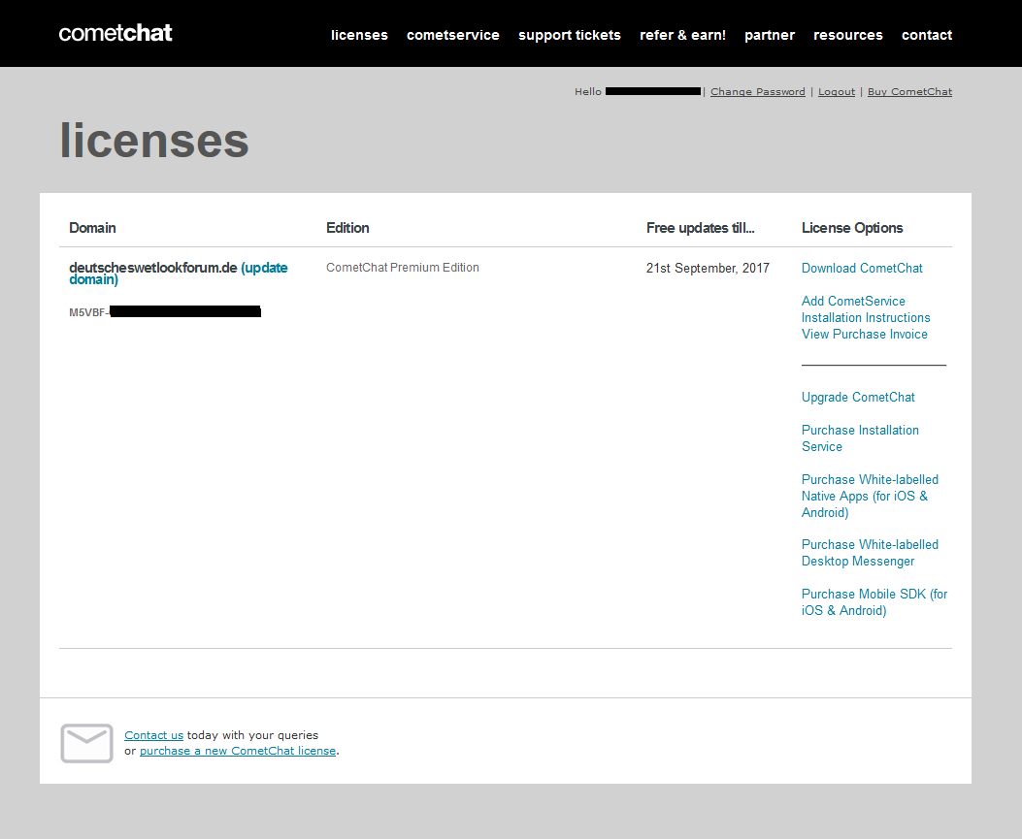Click Buy CometChat link
1022x839 pixels.
(909, 92)
